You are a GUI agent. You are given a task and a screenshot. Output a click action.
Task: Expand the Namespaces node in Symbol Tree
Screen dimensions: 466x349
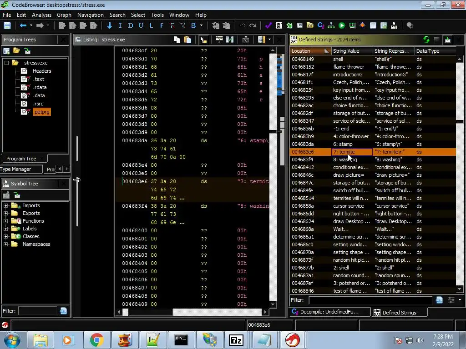click(5, 244)
